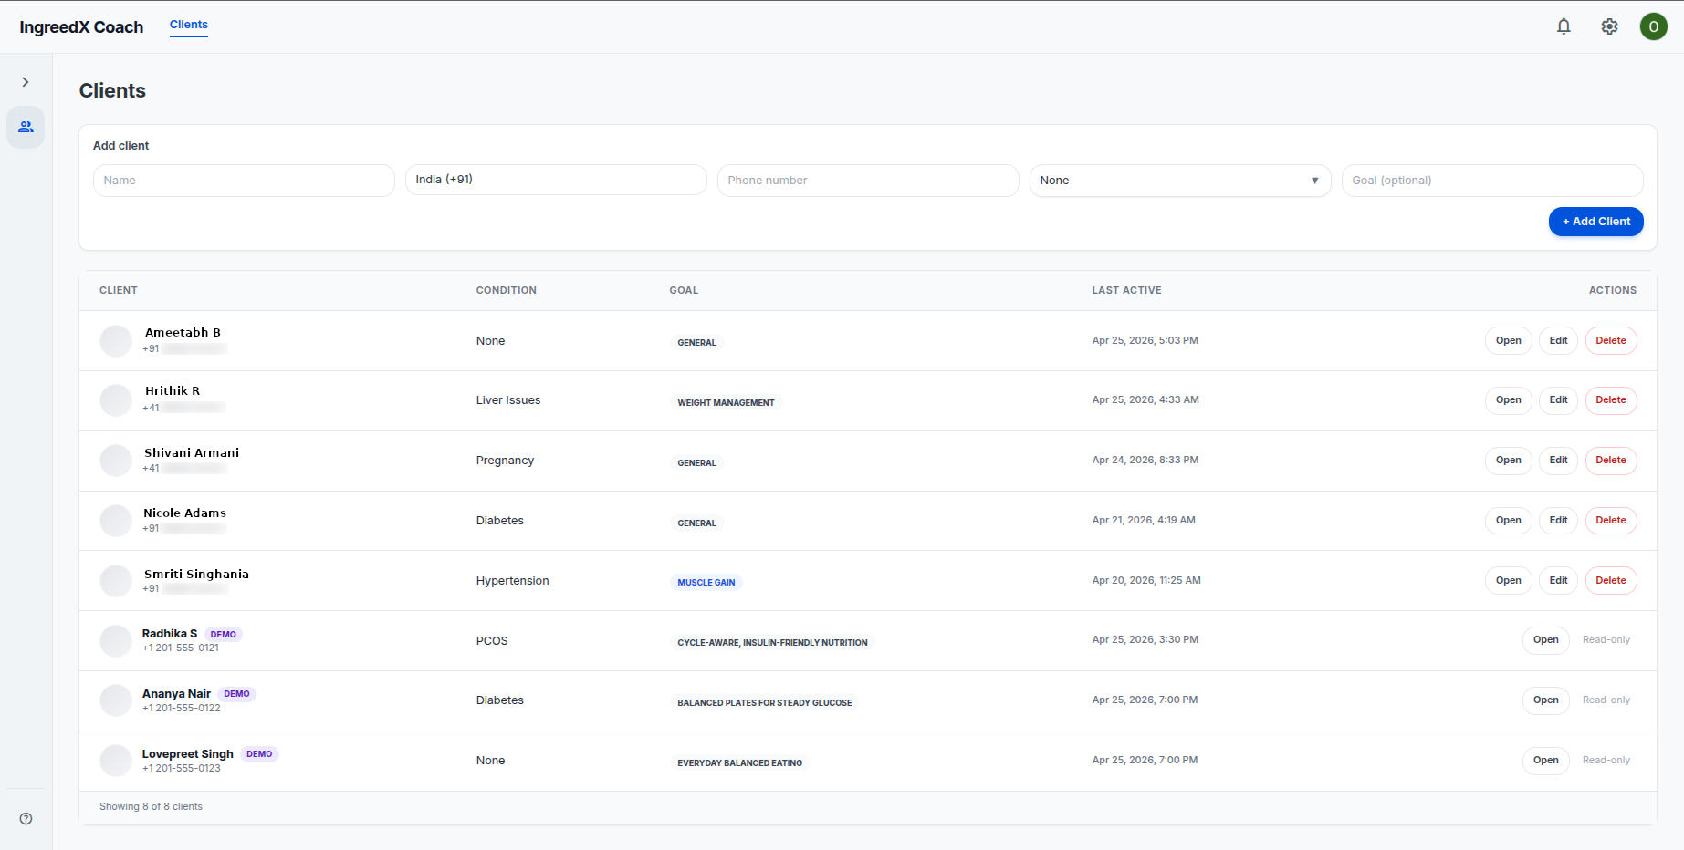This screenshot has height=850, width=1684.
Task: Click the IngreedX Coach logo
Action: click(81, 27)
